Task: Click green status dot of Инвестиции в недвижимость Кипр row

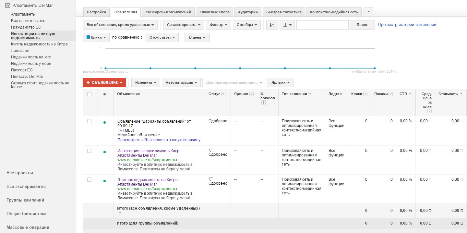Action: (x=104, y=152)
